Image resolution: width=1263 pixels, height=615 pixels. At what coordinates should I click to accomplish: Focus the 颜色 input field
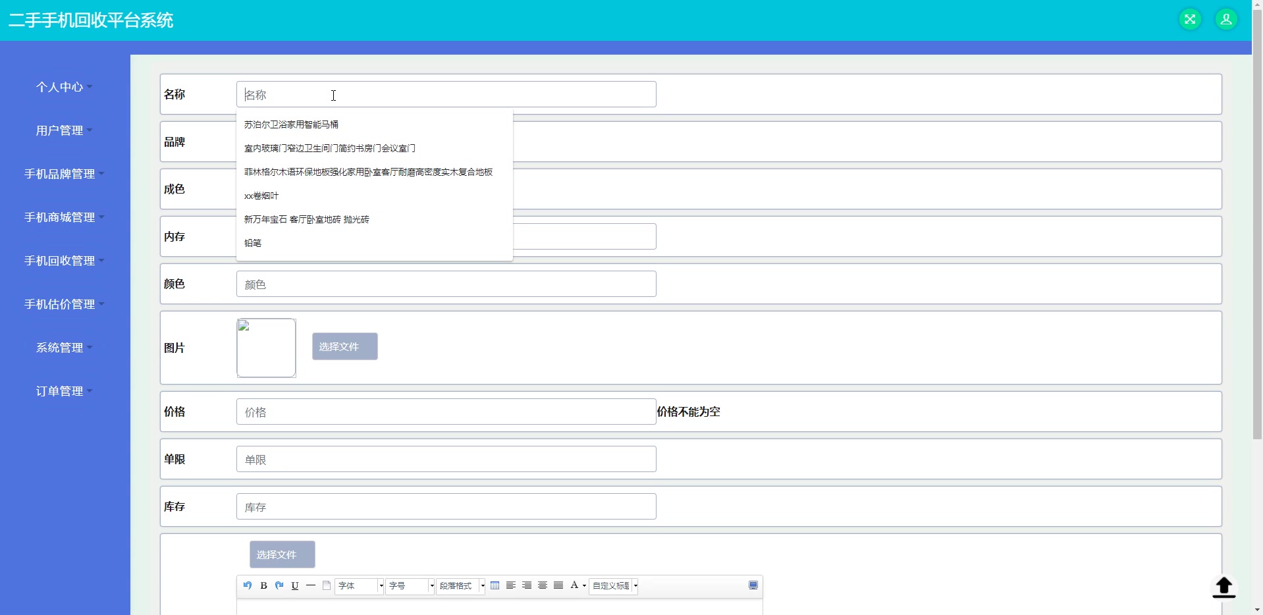[446, 284]
